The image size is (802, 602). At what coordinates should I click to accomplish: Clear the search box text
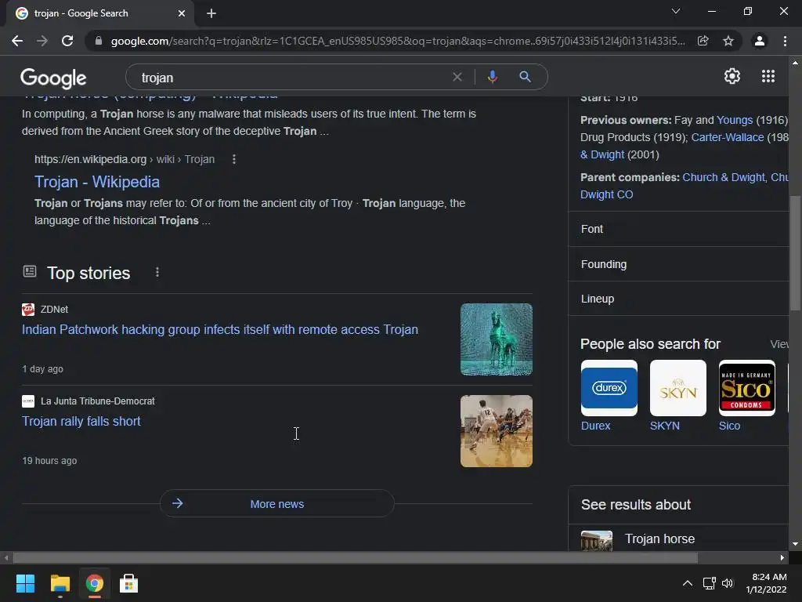click(x=457, y=78)
